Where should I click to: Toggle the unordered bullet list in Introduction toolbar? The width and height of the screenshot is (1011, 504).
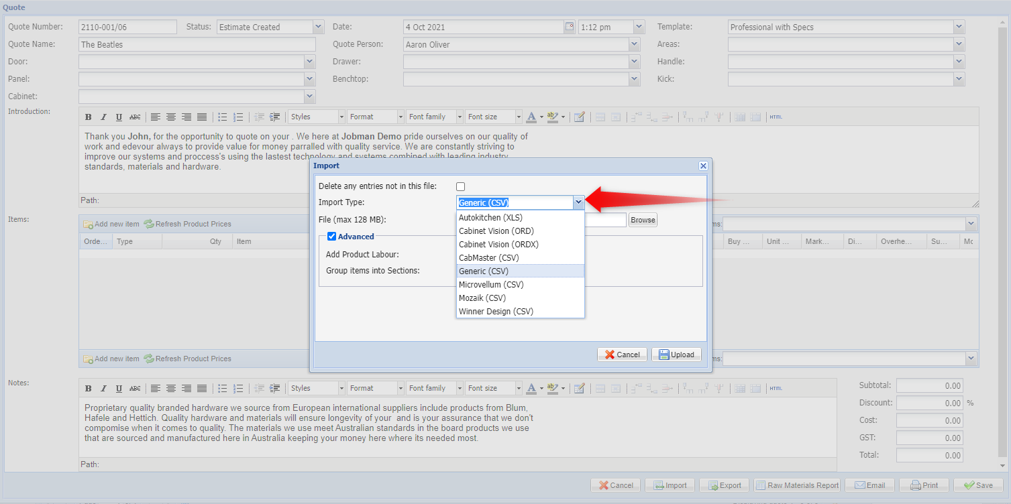click(223, 117)
